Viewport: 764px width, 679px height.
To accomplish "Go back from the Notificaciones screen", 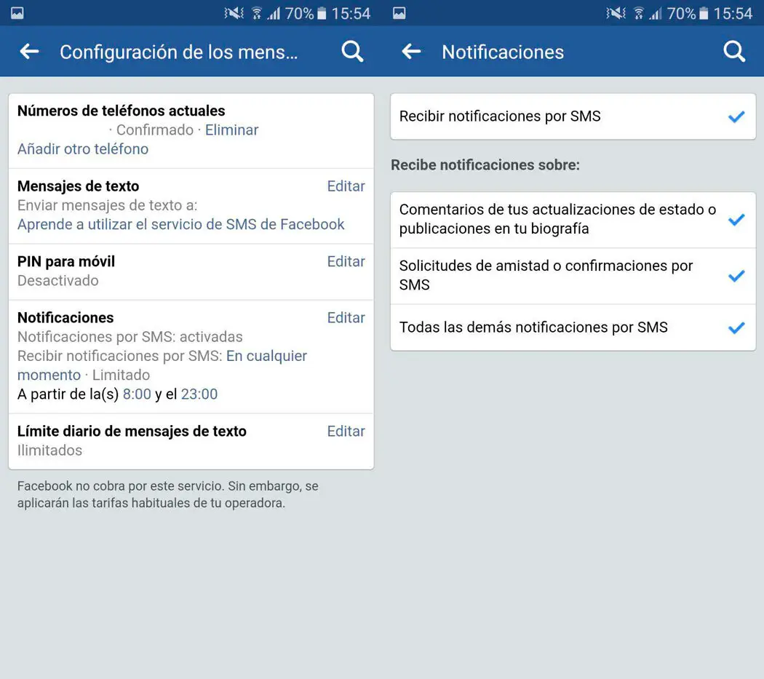I will tap(411, 52).
